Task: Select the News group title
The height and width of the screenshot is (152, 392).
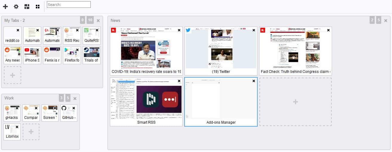Action: pos(116,20)
